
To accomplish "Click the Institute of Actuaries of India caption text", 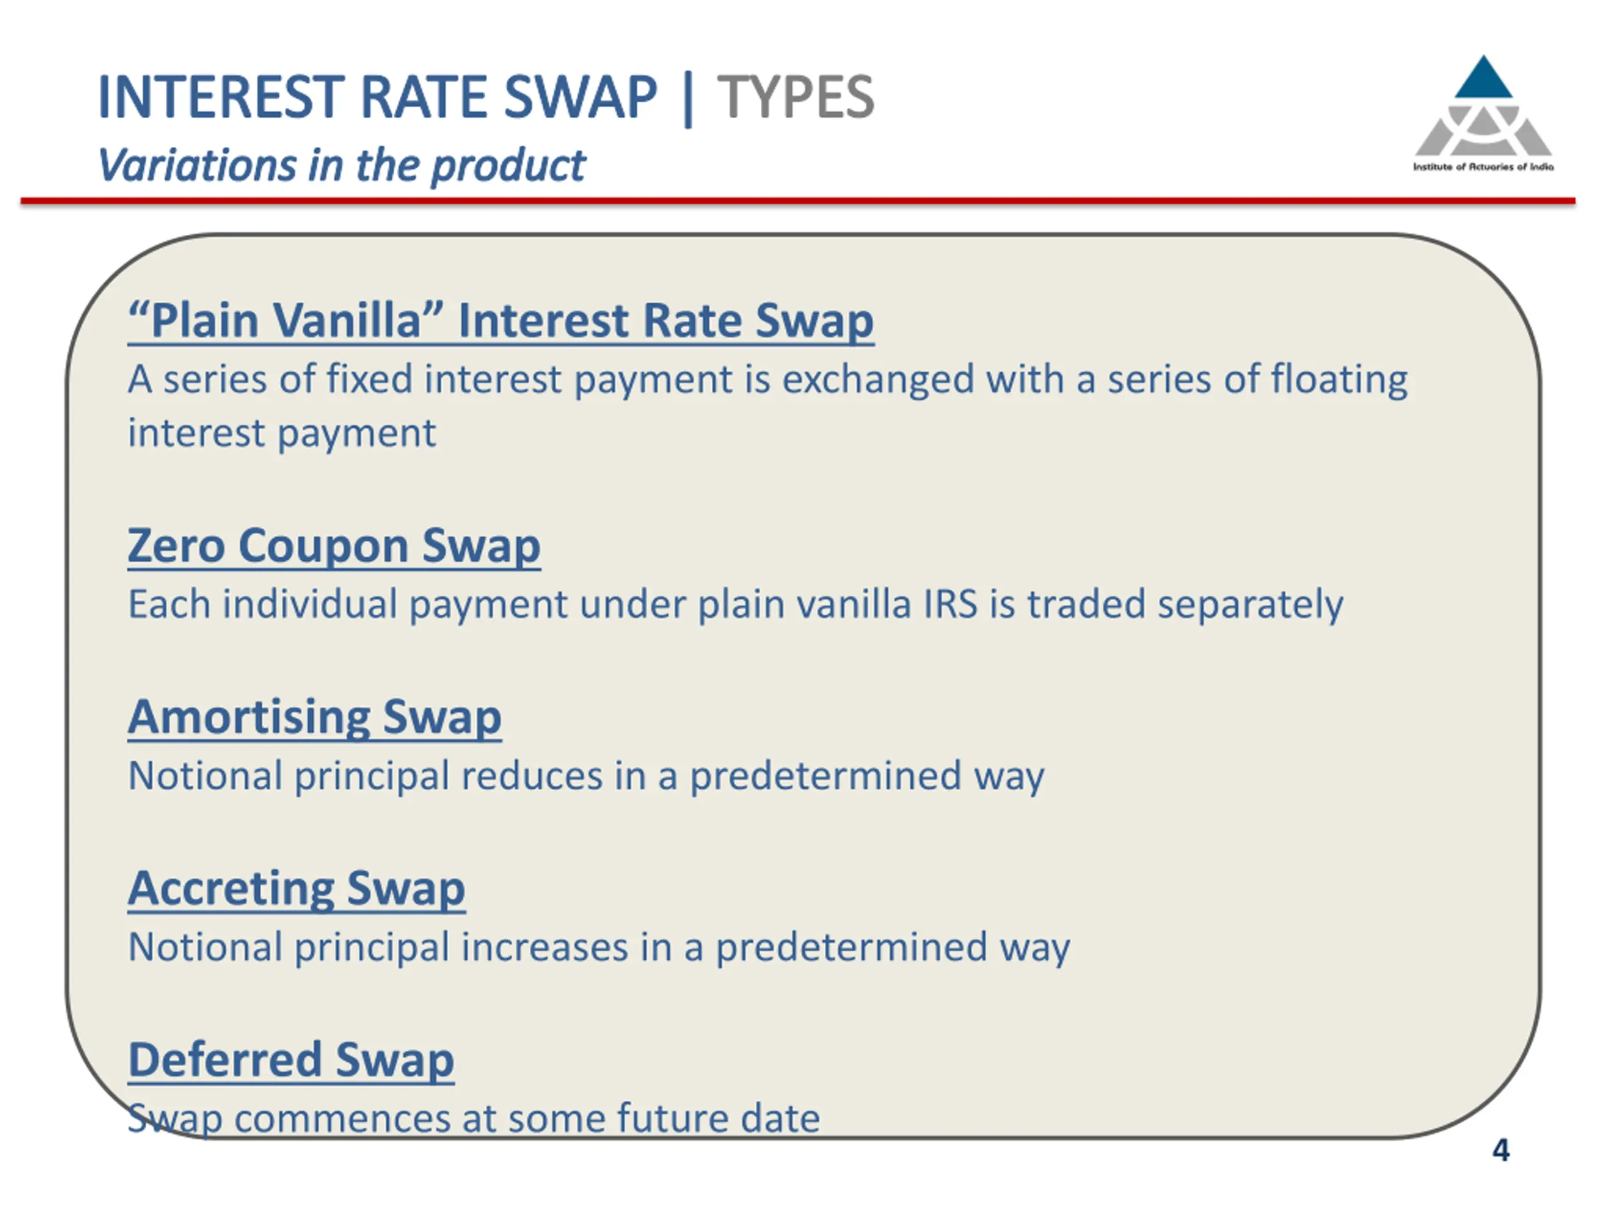I will (1483, 166).
